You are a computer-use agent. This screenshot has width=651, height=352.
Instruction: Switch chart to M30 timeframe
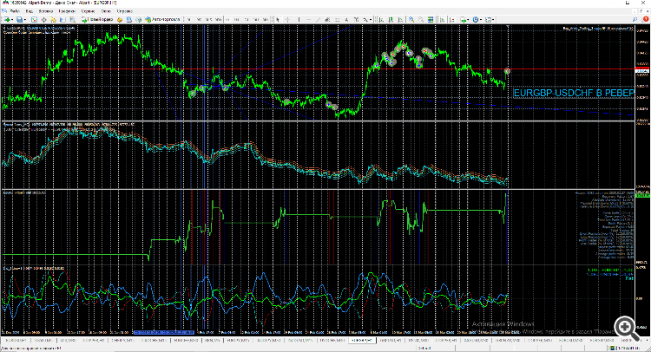(x=218, y=19)
